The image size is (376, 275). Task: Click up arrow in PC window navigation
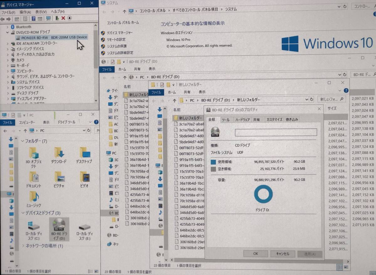click(25, 130)
